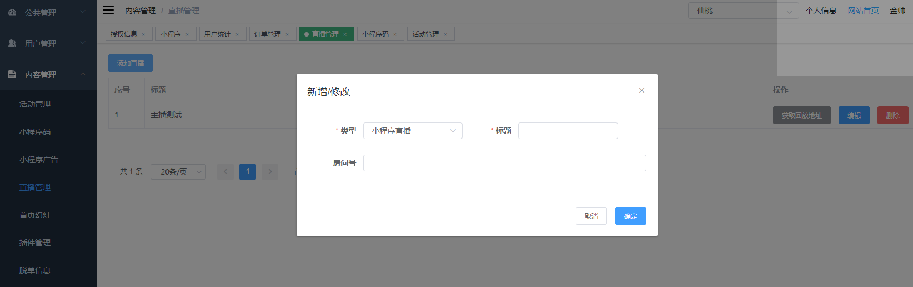Open the 网站首页 link
913x287 pixels.
tap(863, 11)
